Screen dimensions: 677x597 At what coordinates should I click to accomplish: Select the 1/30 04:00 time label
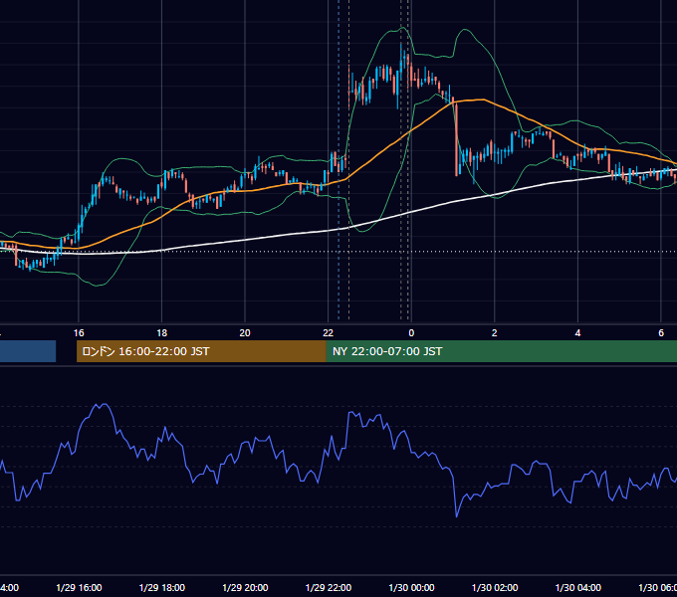pos(578,588)
